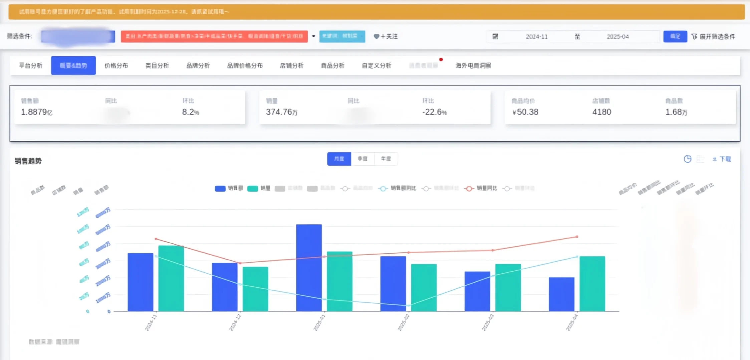
Task: Click the 下载 download icon
Action: (x=715, y=159)
